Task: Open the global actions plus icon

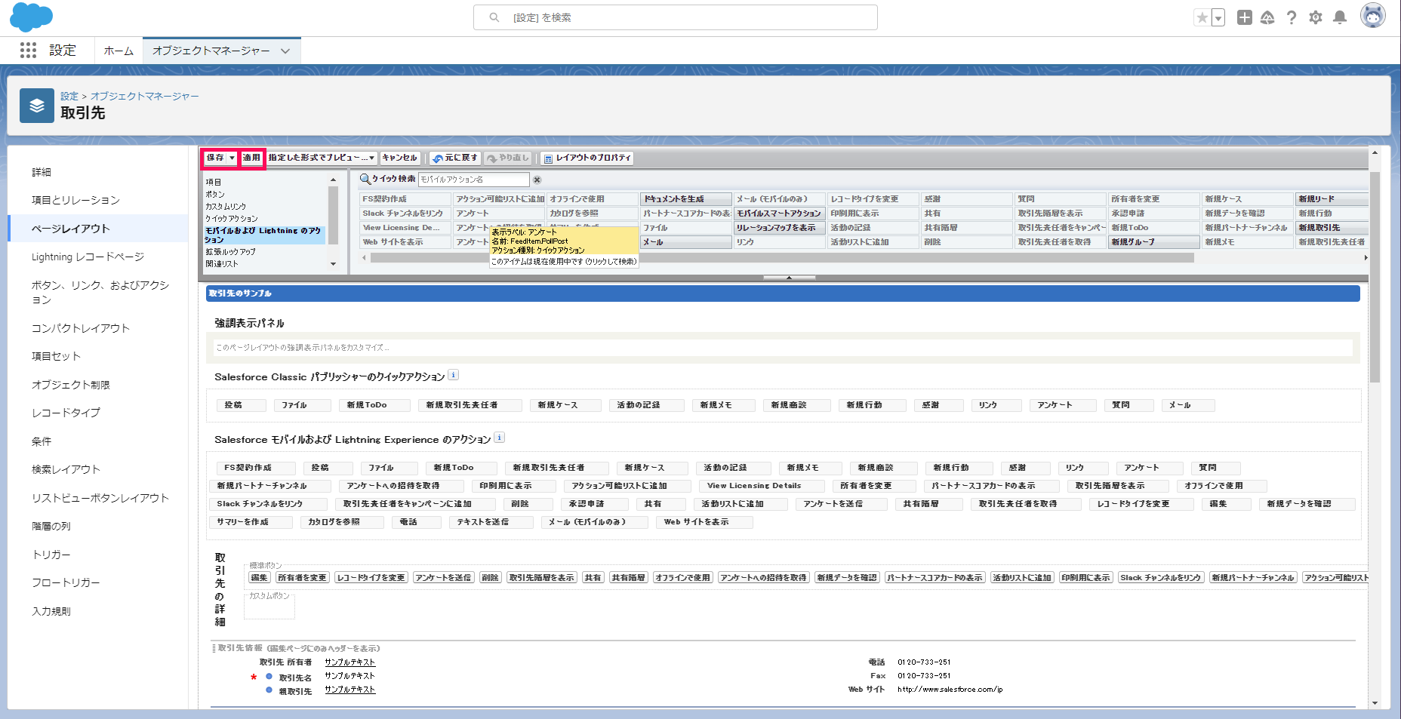Action: coord(1245,17)
